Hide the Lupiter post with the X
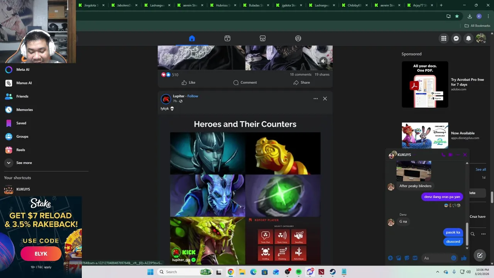494x278 pixels. point(325,98)
